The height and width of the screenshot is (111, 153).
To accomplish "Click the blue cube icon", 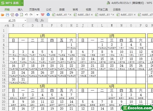I will click(48, 15).
